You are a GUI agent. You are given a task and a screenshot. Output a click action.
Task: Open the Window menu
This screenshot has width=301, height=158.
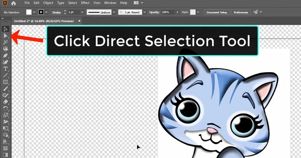pos(110,3)
